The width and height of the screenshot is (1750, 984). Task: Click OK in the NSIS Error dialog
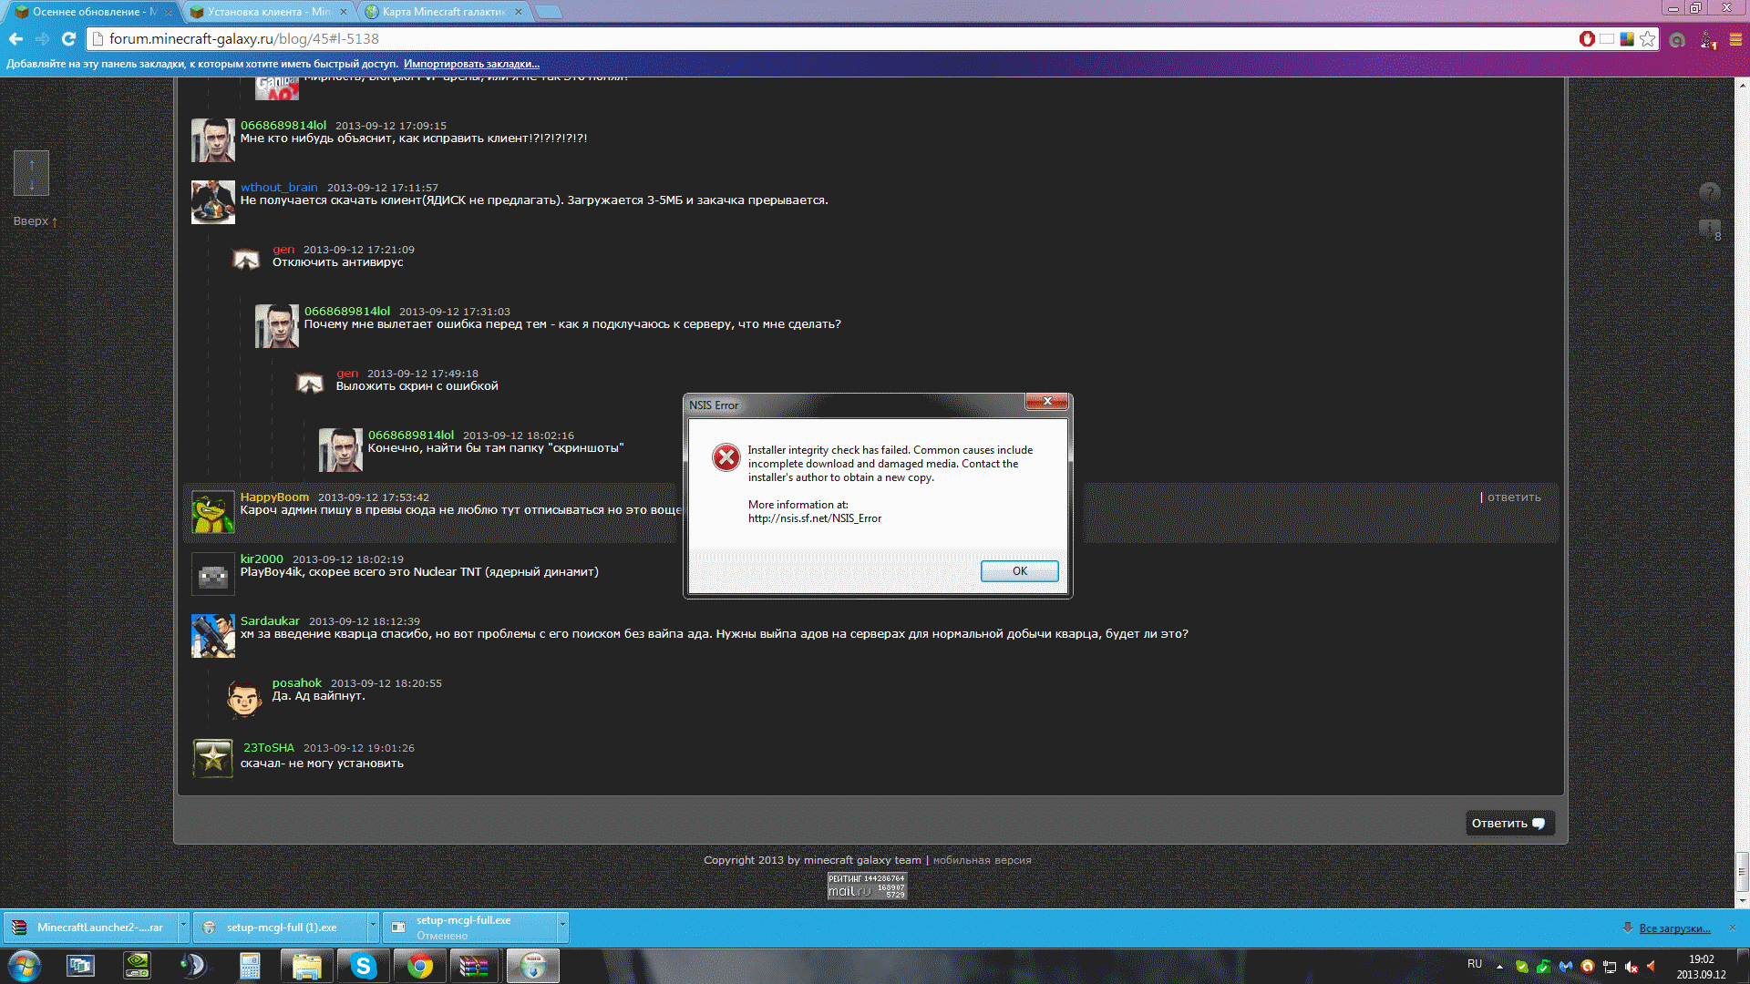coord(1019,571)
